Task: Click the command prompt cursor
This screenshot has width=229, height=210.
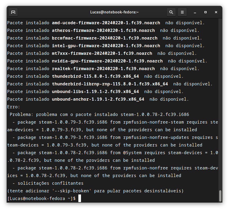Action: pyautogui.click(x=80, y=198)
